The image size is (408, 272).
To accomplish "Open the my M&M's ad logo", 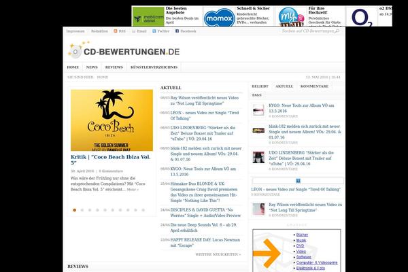I will (291, 16).
